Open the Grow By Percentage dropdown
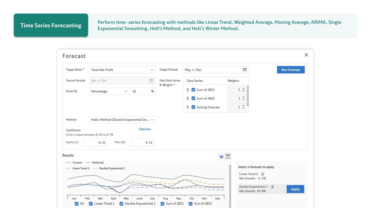The width and height of the screenshot is (371, 208). point(109,91)
